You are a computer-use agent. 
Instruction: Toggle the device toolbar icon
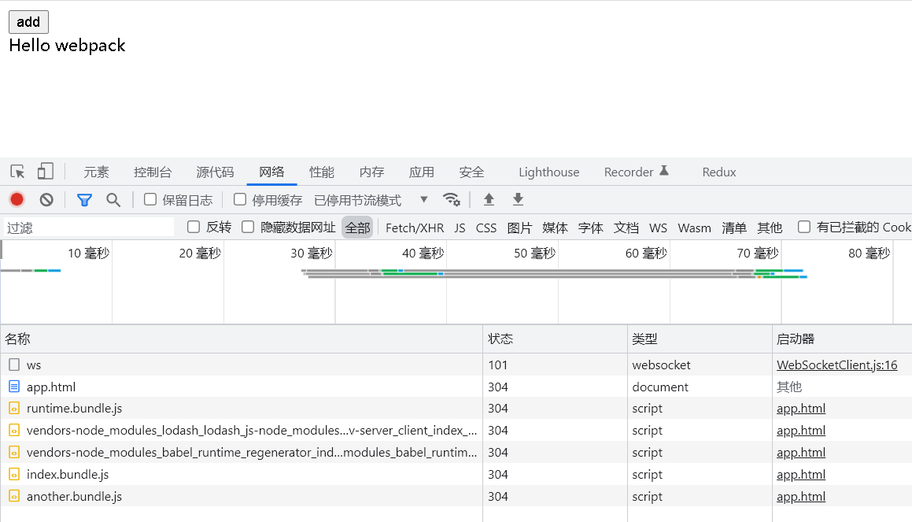coord(46,171)
